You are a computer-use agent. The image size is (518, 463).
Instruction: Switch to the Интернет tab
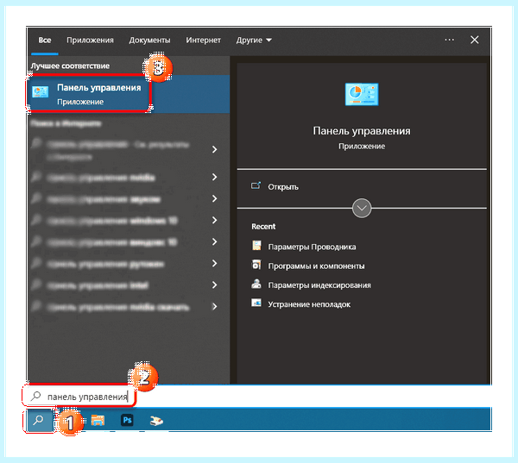click(x=203, y=41)
